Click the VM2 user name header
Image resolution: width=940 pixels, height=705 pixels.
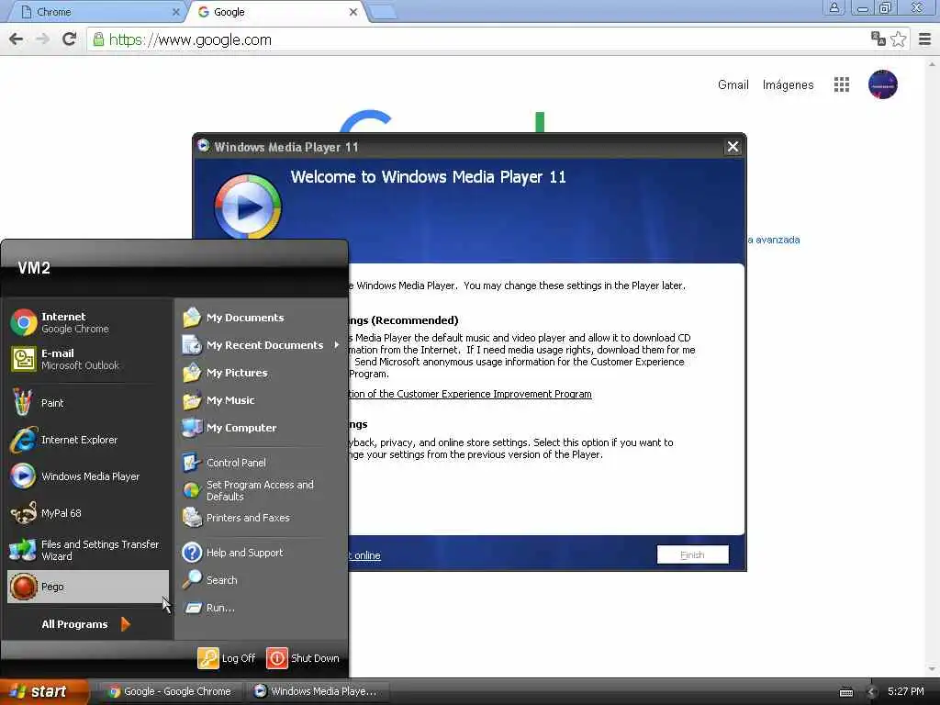click(x=34, y=268)
